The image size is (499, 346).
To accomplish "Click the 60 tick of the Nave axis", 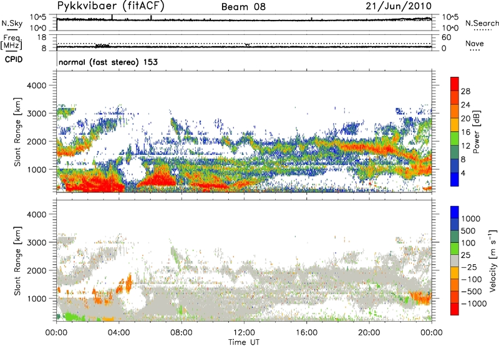I will click(x=446, y=37).
